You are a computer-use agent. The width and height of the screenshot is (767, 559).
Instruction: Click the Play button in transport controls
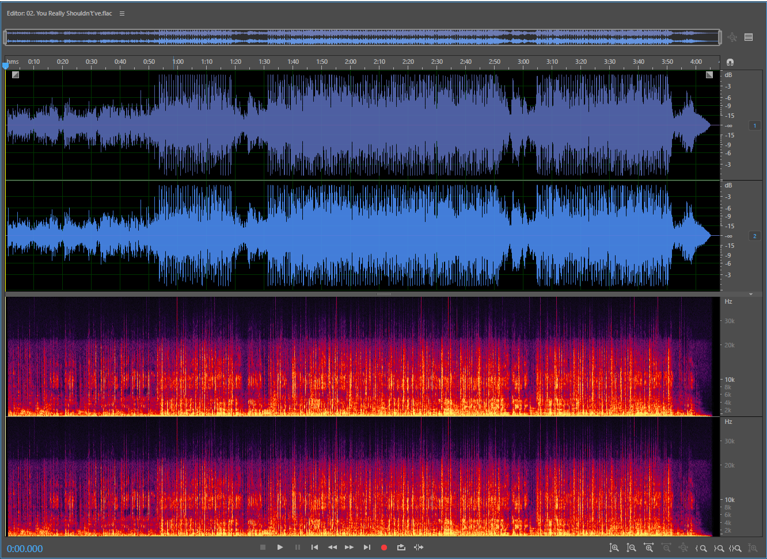[x=280, y=547]
